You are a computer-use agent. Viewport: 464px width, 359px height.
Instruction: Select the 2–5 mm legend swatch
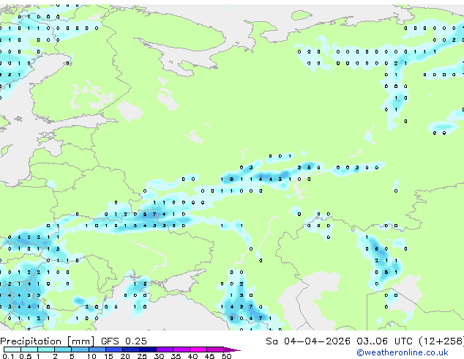pyautogui.click(x=63, y=349)
